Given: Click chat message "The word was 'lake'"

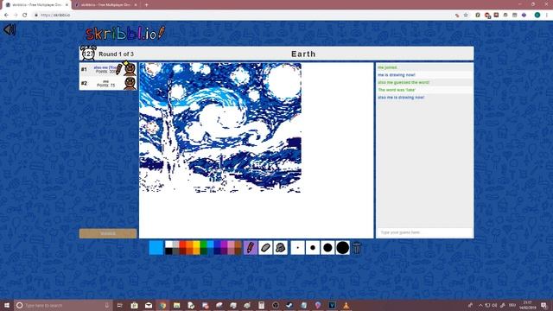Looking at the screenshot, I should point(397,90).
